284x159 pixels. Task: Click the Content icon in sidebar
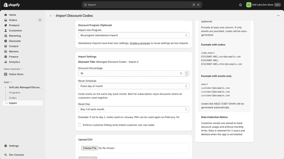(5, 46)
